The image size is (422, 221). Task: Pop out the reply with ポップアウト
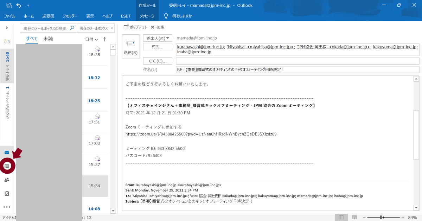pos(135,27)
